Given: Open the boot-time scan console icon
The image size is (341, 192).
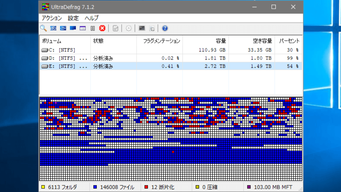Looking at the screenshot, I should (142, 28).
